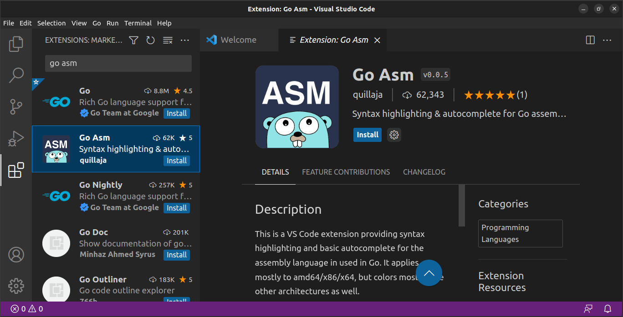Install the Go Nightly extension
623x317 pixels.
point(177,208)
